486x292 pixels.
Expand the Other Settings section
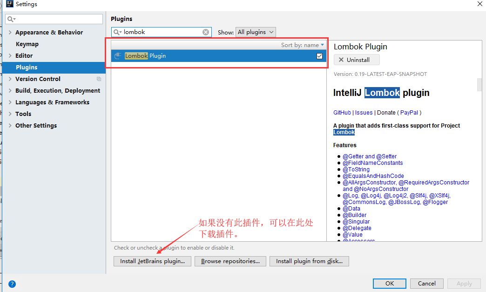point(10,125)
